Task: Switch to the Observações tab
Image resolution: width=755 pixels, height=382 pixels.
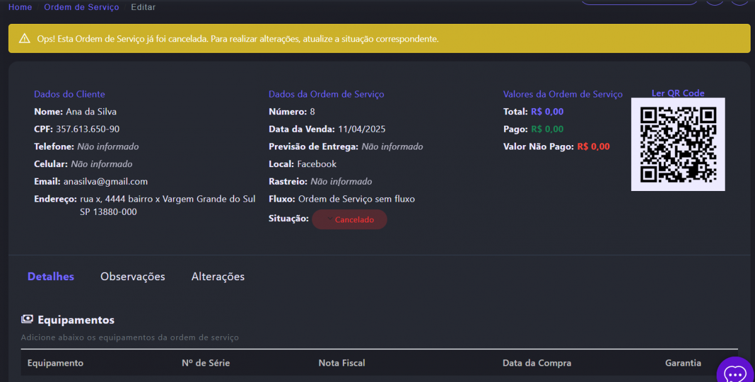Action: pos(133,276)
